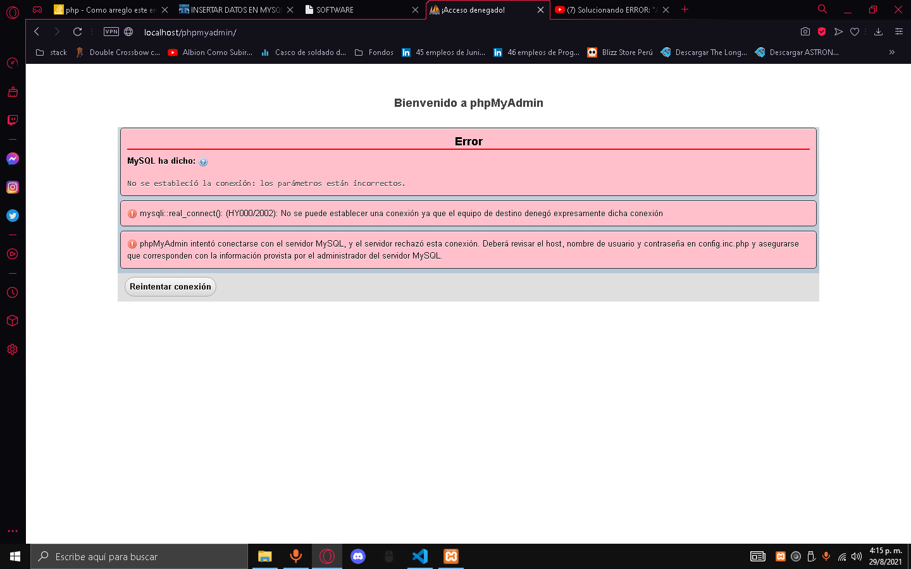The height and width of the screenshot is (569, 911).
Task: Open 'Double Crossbow c...' bookmark
Action: (x=118, y=52)
